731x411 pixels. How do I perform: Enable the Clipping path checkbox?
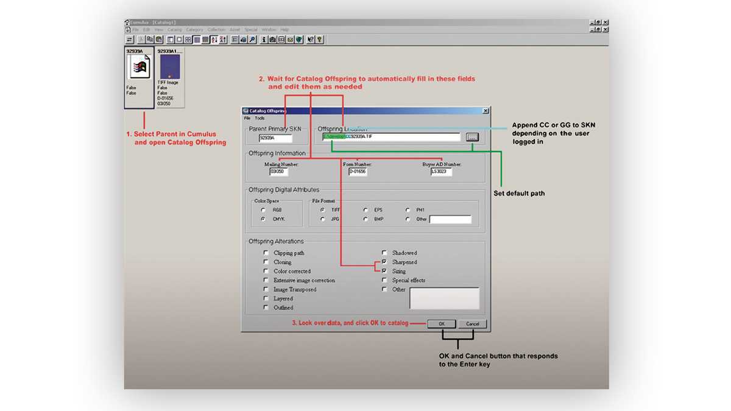(x=266, y=253)
